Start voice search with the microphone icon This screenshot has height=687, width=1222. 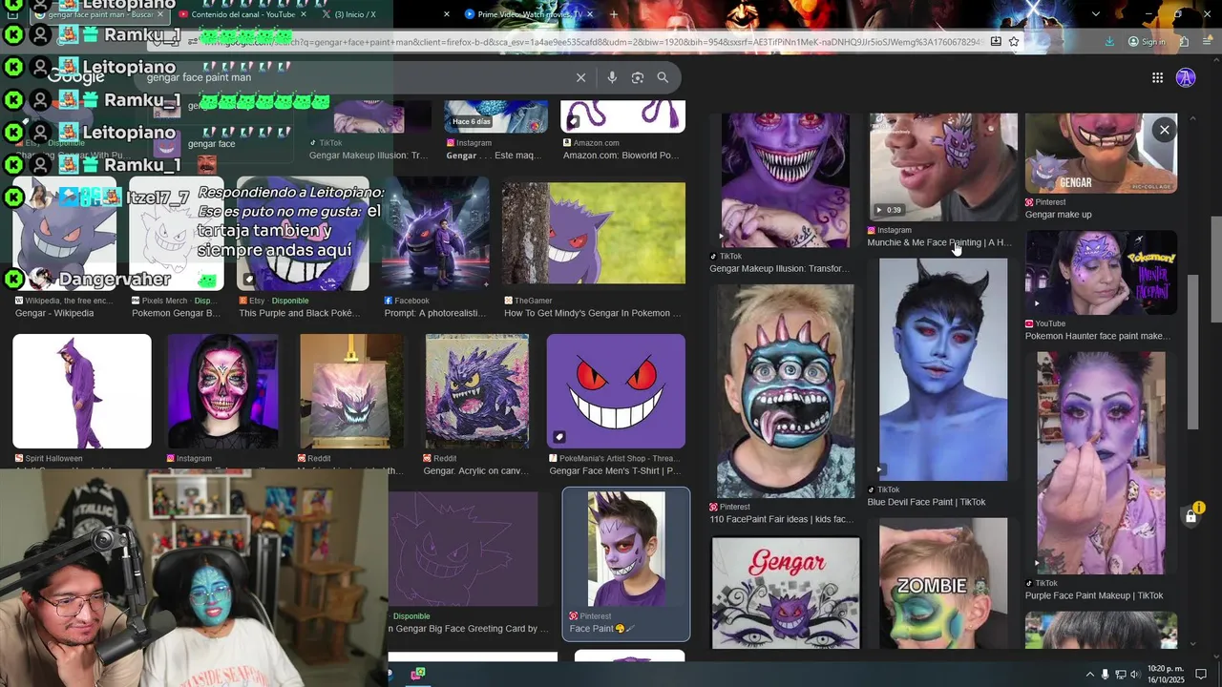(612, 77)
